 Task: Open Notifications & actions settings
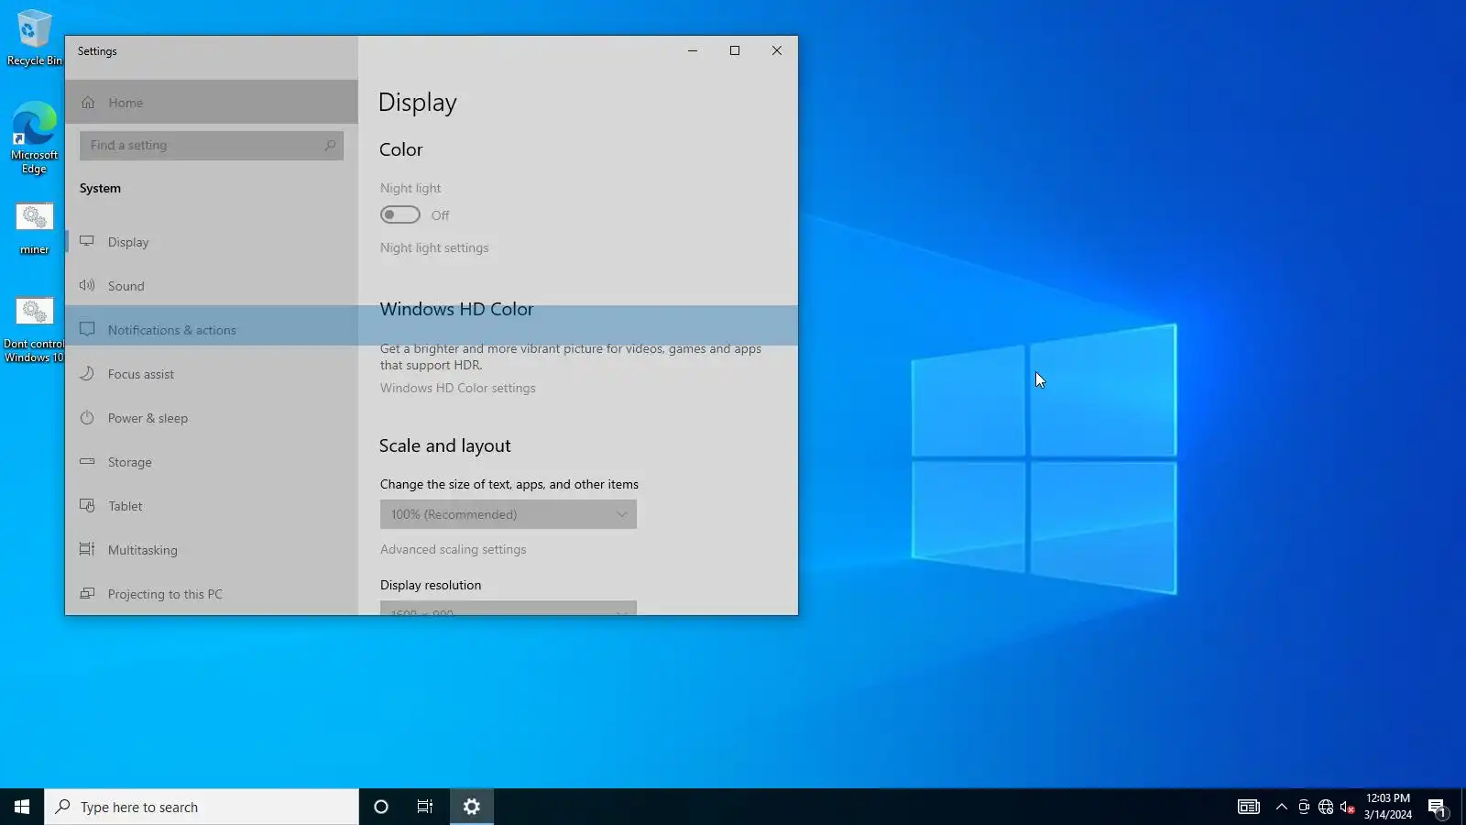coord(212,330)
